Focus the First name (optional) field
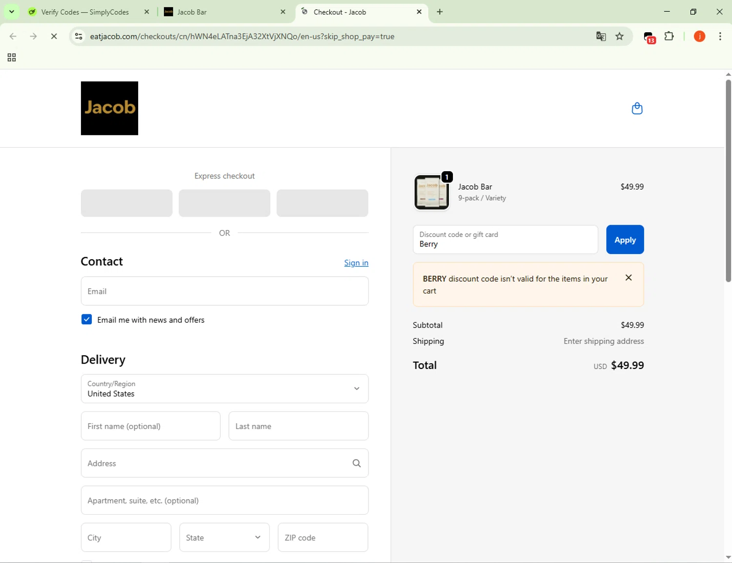 (151, 426)
